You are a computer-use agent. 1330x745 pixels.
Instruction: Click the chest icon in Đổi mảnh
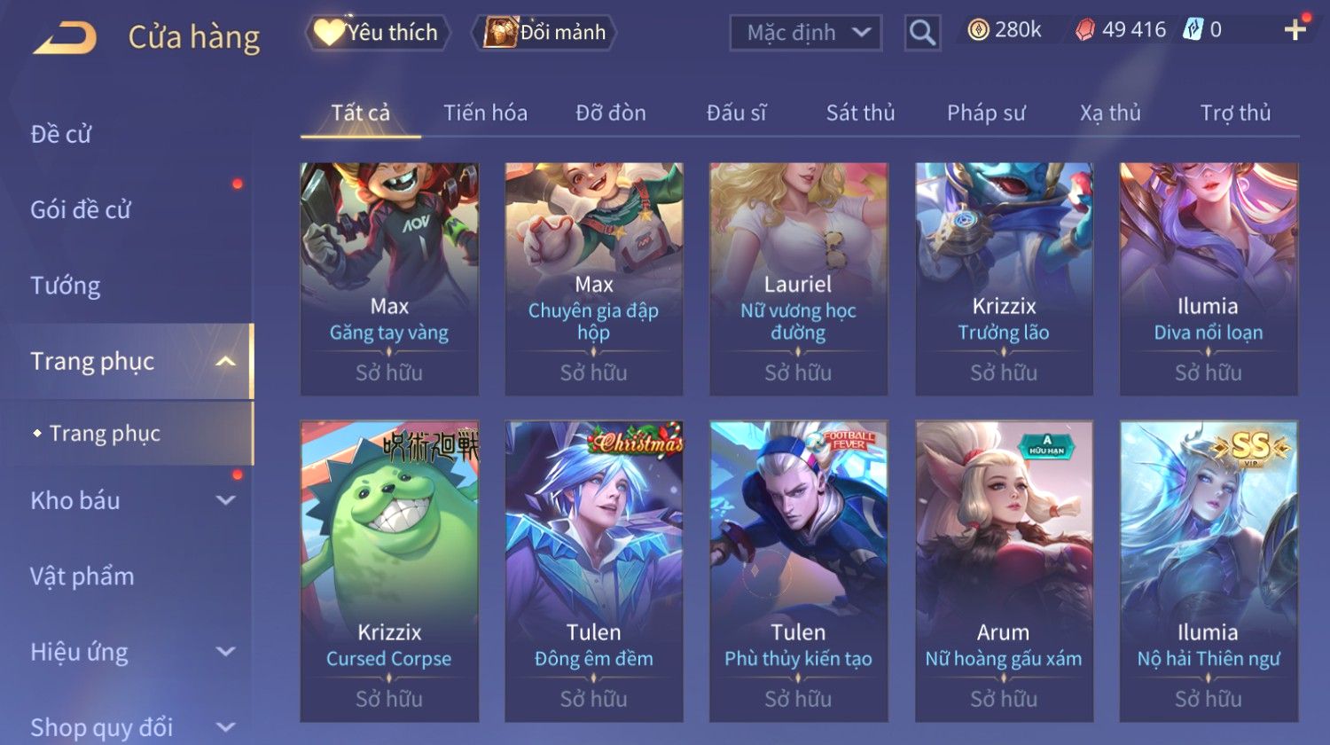click(x=501, y=33)
